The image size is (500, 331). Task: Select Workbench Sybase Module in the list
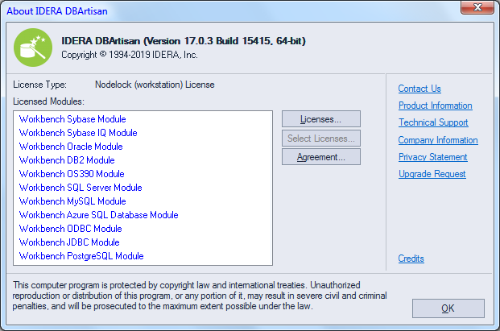[72, 119]
